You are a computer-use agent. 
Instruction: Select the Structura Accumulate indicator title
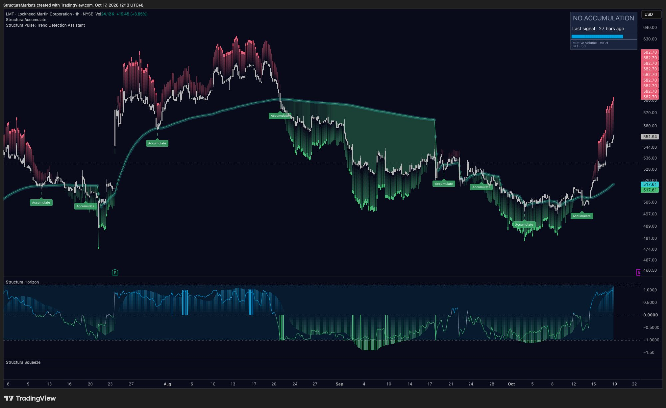point(26,20)
